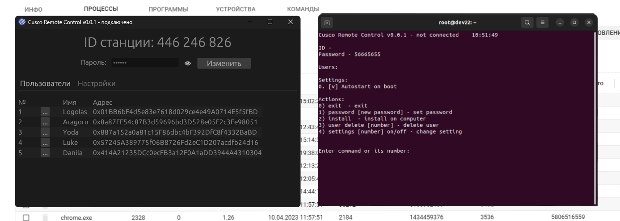Click the ID станции 446 246 826 text
The image size is (620, 221).
coord(158,43)
